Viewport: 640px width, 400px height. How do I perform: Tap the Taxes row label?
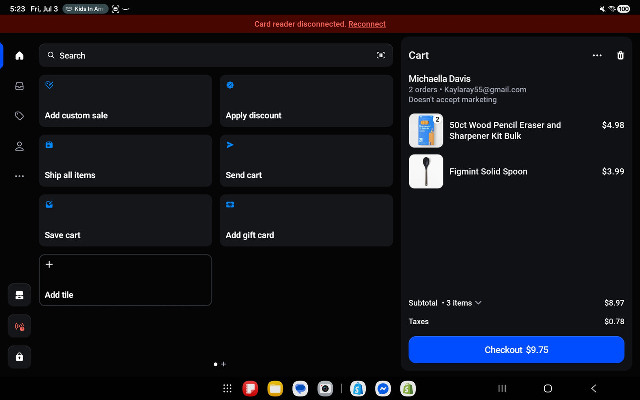tap(419, 322)
